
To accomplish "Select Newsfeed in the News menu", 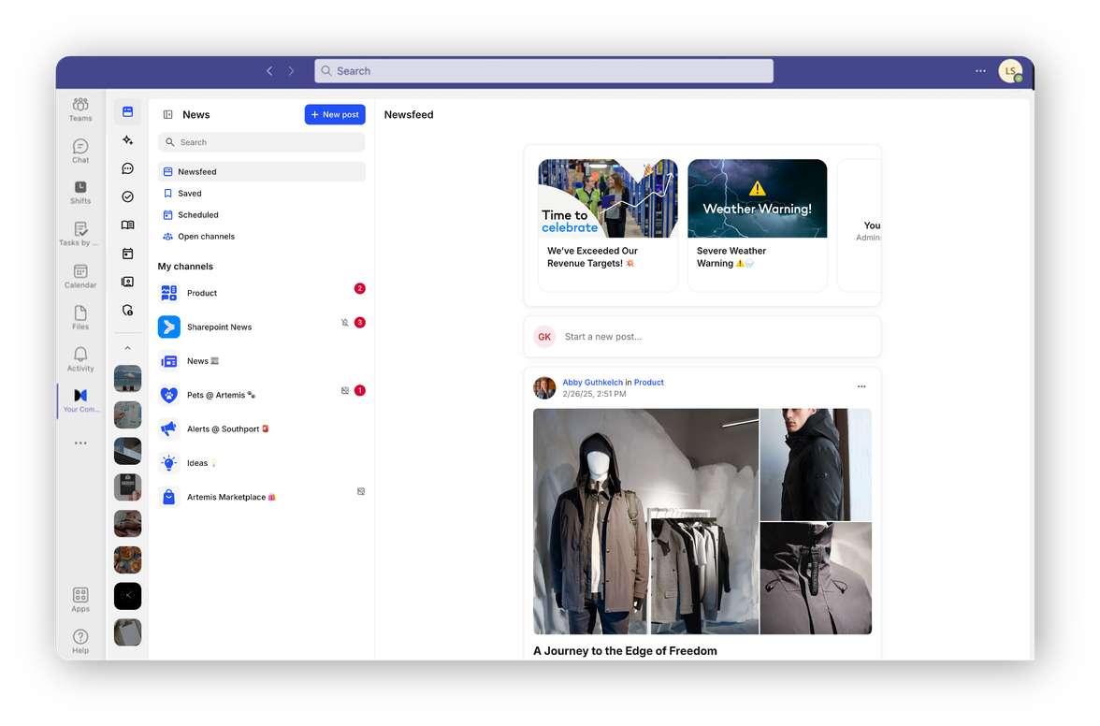I will (262, 172).
